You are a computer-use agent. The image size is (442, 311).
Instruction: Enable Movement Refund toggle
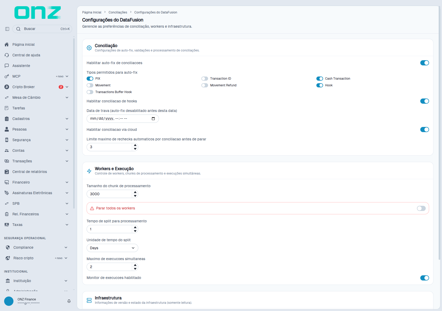point(205,85)
